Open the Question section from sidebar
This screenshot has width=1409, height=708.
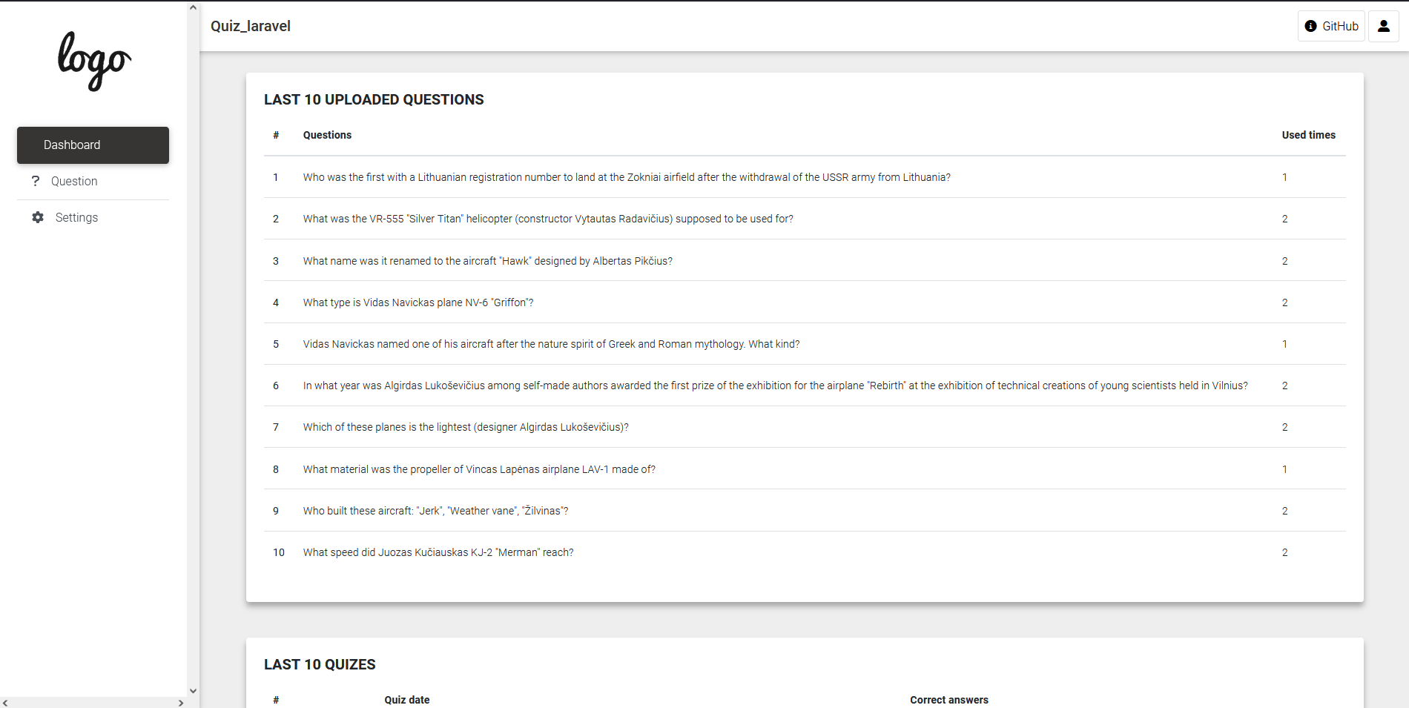(74, 181)
